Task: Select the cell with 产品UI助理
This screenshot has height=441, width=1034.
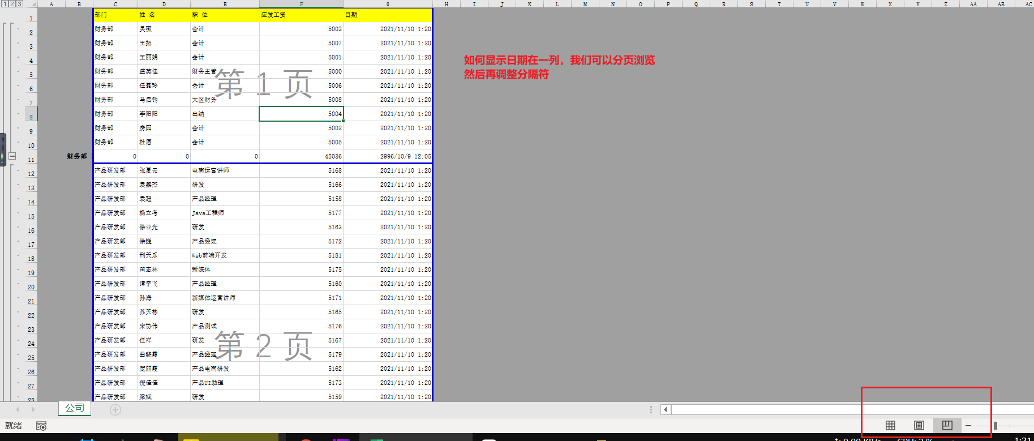Action: pyautogui.click(x=225, y=383)
